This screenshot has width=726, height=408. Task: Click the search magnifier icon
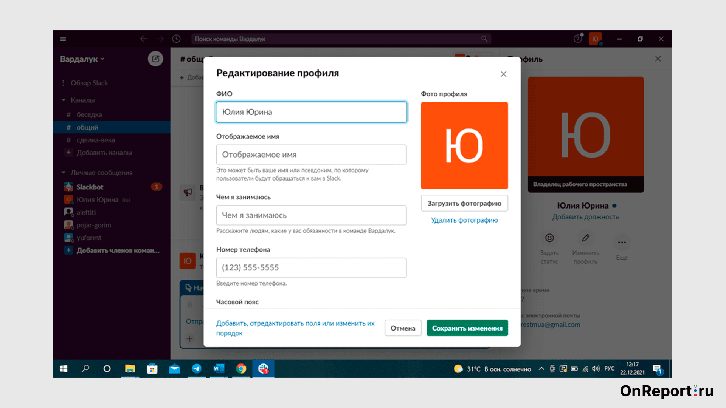[x=484, y=39]
